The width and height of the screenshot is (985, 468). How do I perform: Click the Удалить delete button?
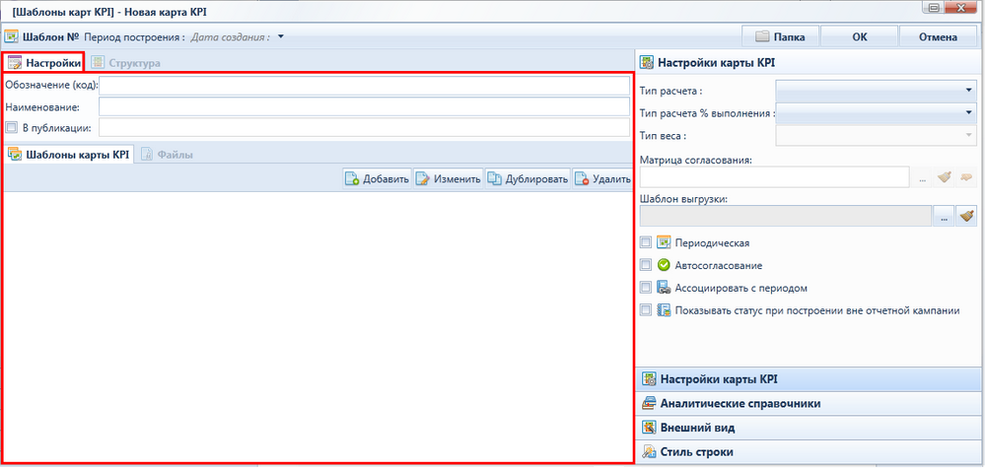tap(601, 179)
